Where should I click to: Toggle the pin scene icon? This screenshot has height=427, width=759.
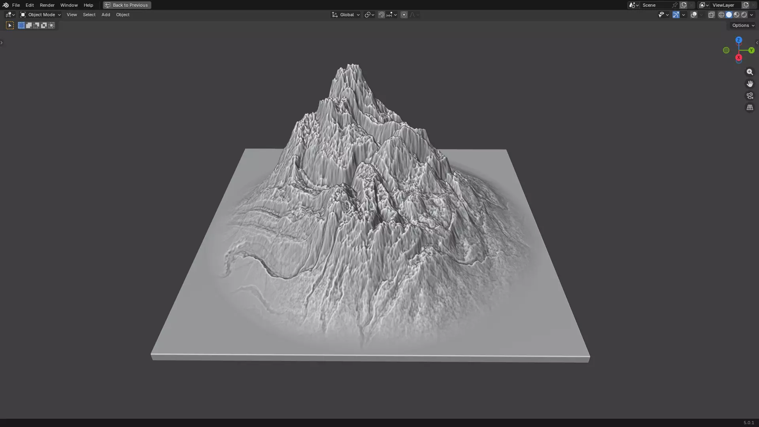point(675,5)
